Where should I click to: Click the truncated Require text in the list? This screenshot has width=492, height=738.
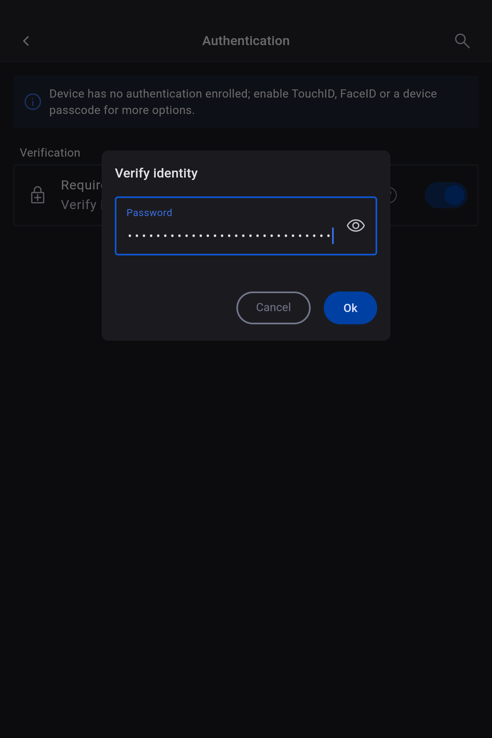click(x=81, y=185)
